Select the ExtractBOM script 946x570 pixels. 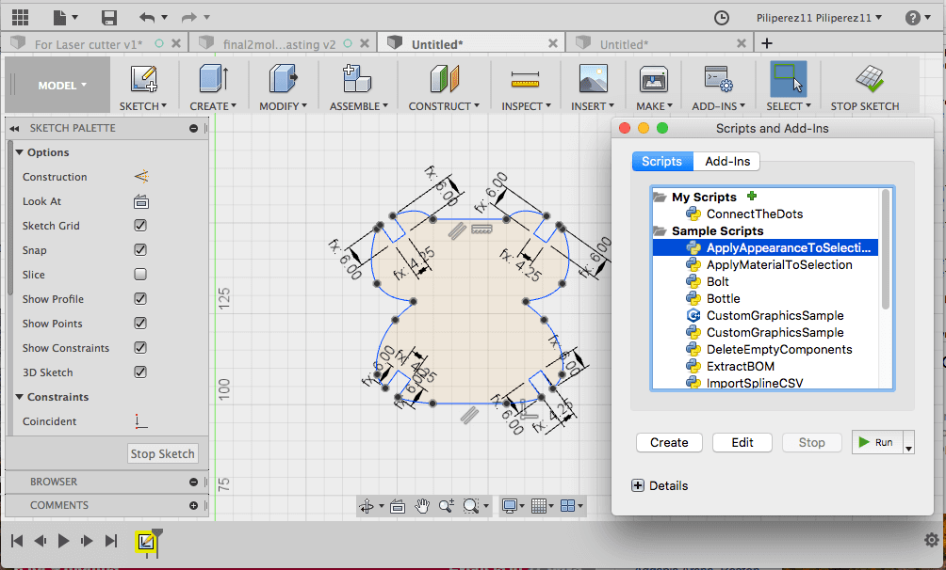pos(740,366)
